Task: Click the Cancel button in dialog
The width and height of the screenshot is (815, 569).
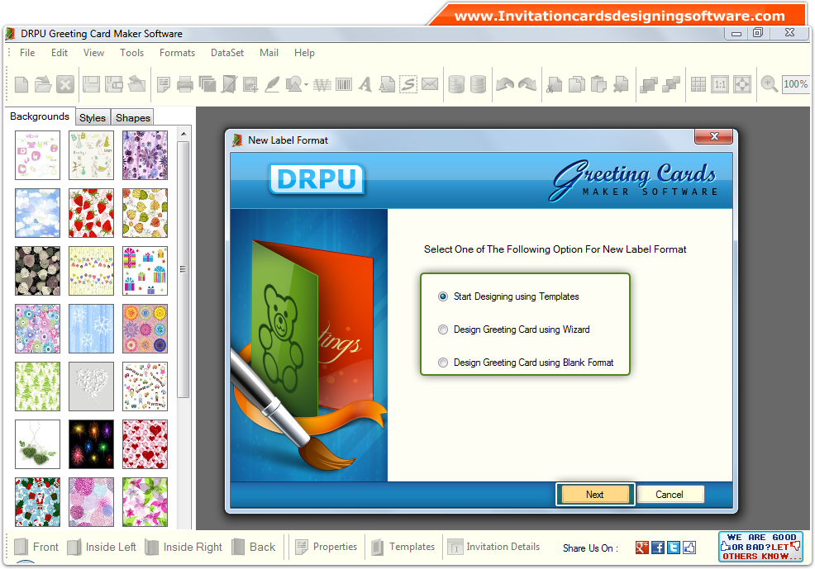Action: 670,494
